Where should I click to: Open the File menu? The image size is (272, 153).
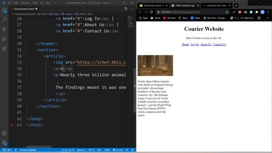click(x=9, y=3)
